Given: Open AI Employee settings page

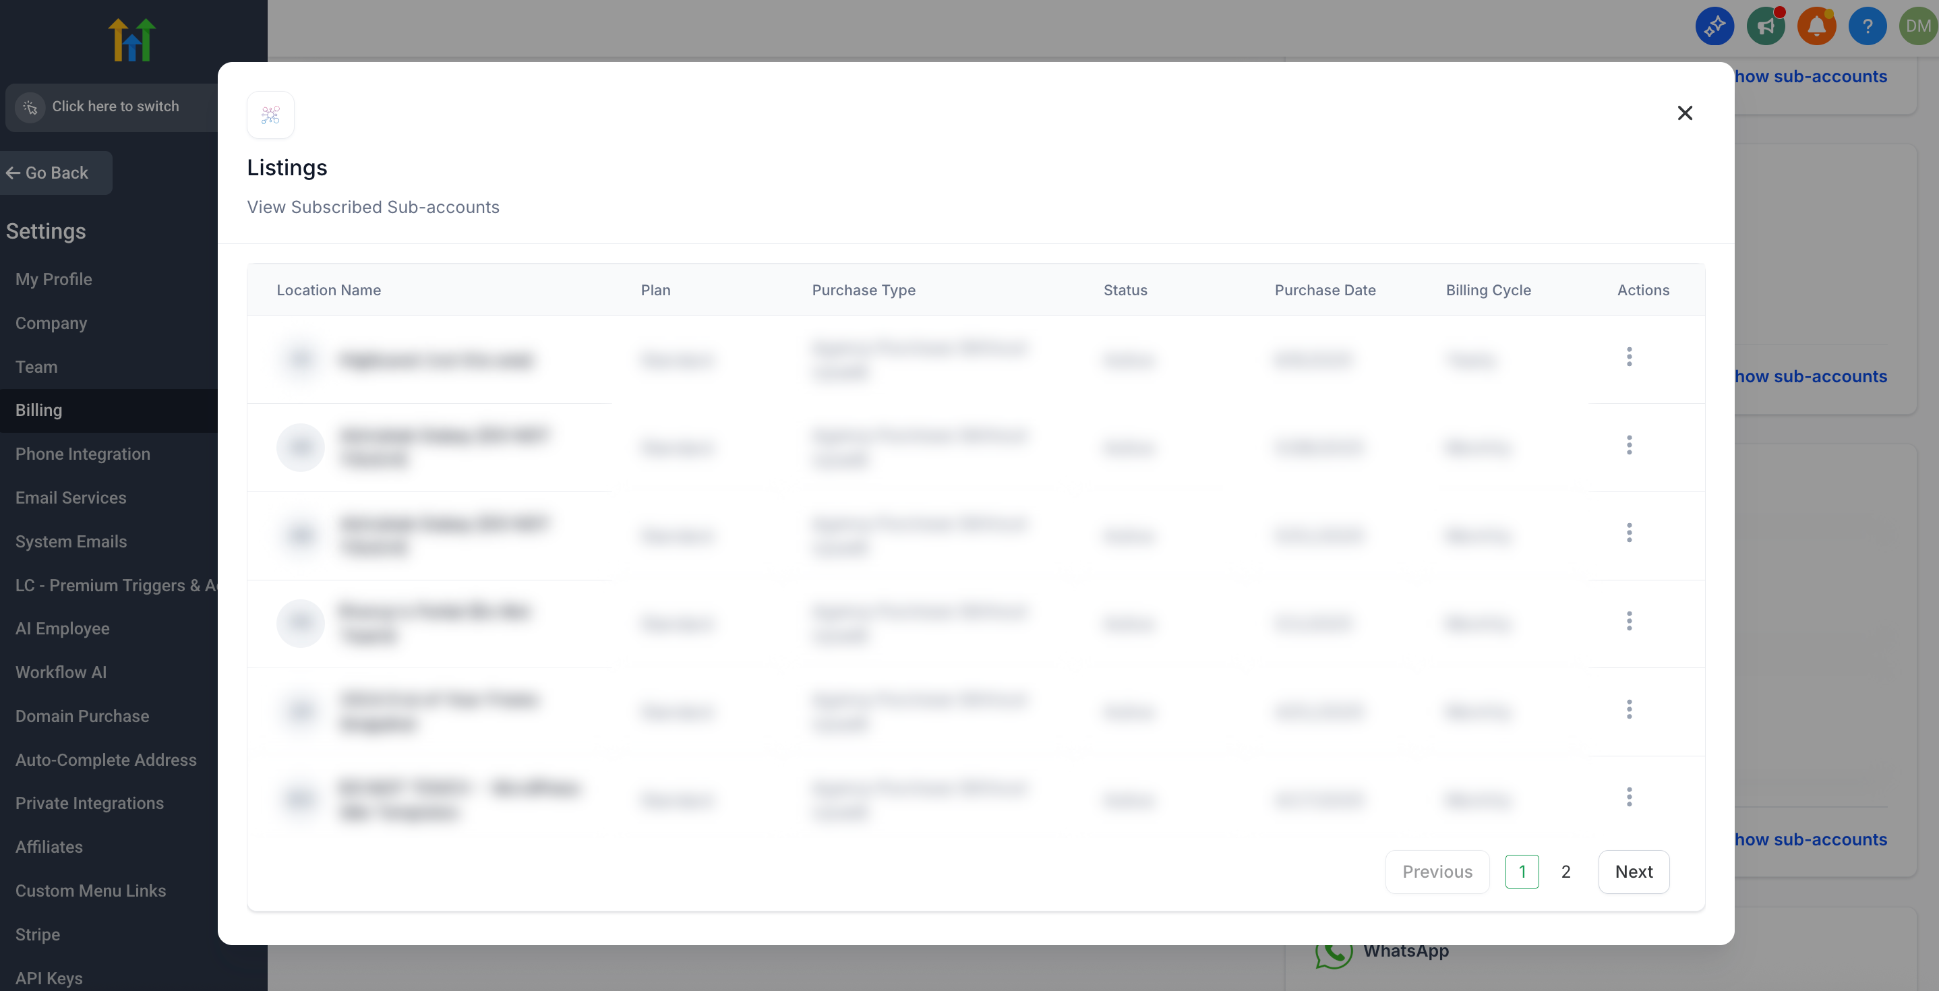Looking at the screenshot, I should click(62, 628).
